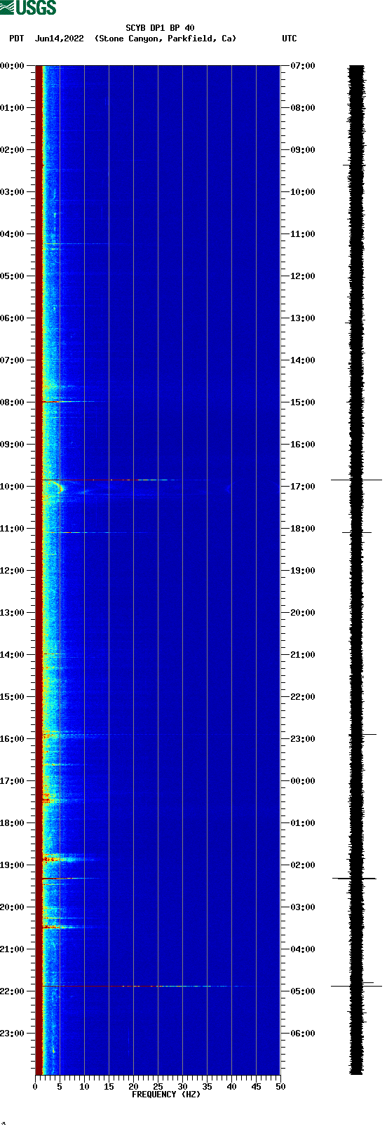This screenshot has width=387, height=1131.
Task: Click PDT time label 00:00
Action: 13,66
